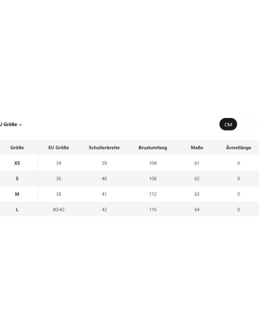The image size is (264, 330).
Task: Click the Maße column header
Action: pyautogui.click(x=197, y=148)
